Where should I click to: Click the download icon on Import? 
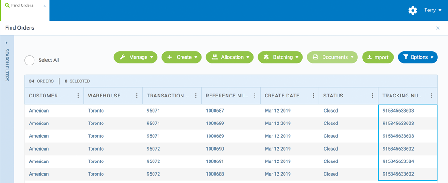pos(369,57)
